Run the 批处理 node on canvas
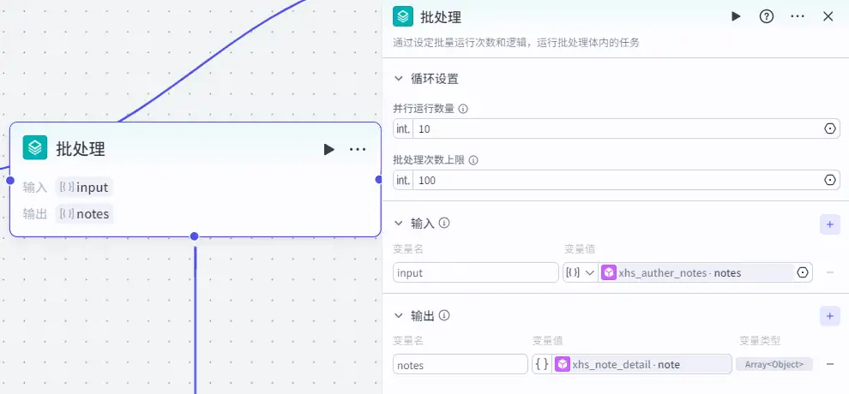 (x=328, y=149)
